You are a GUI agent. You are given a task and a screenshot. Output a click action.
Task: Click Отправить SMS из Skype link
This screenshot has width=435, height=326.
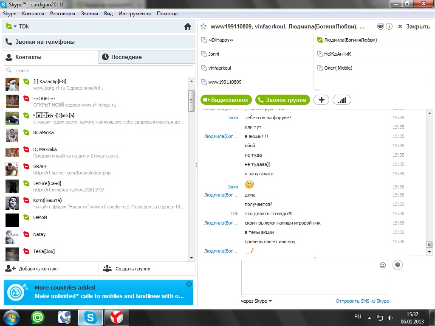(x=362, y=301)
